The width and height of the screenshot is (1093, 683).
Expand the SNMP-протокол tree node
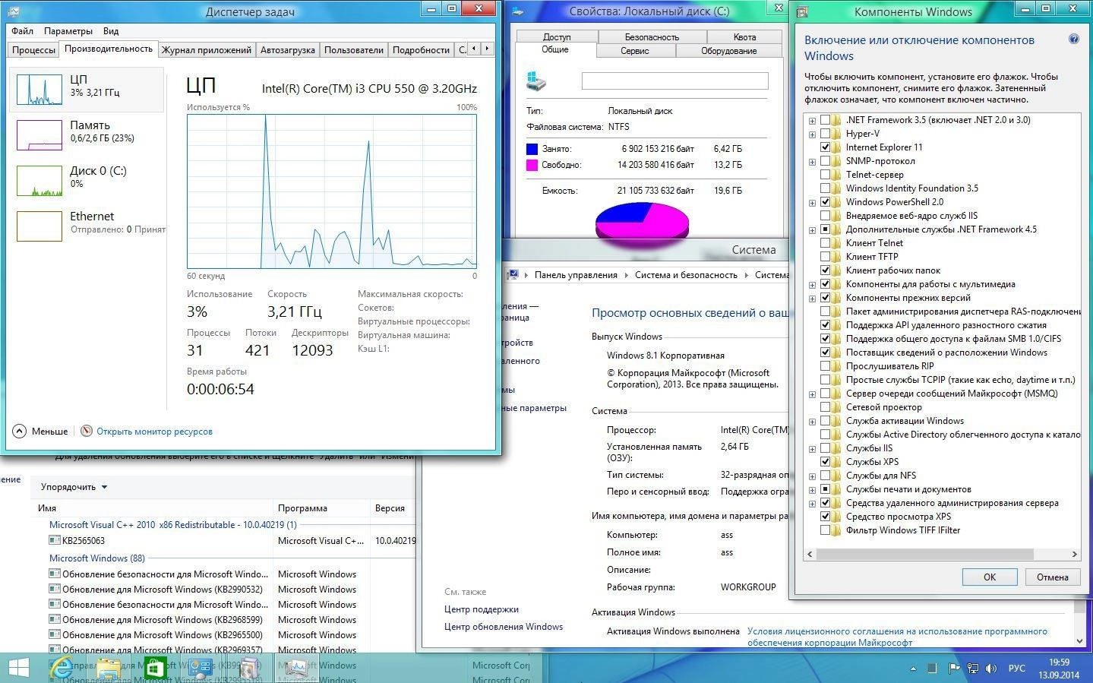coord(813,161)
